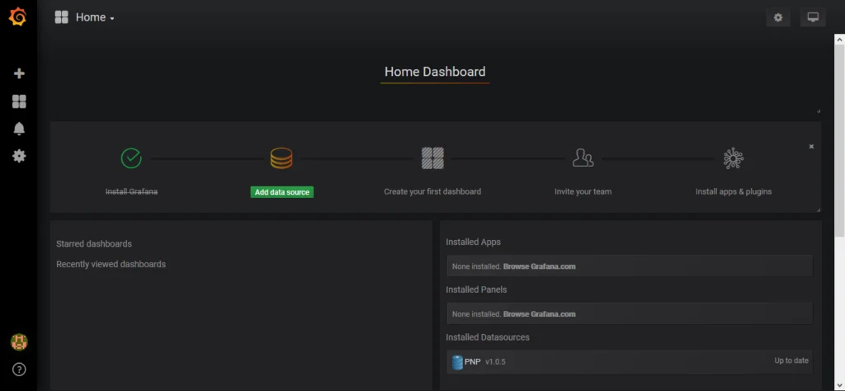Click the dashboard grid icon beside Home

coord(61,17)
